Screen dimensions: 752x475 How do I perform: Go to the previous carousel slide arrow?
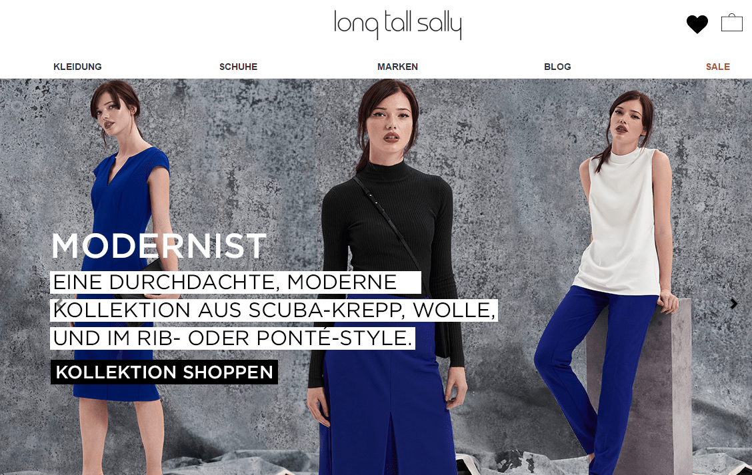(x=59, y=303)
